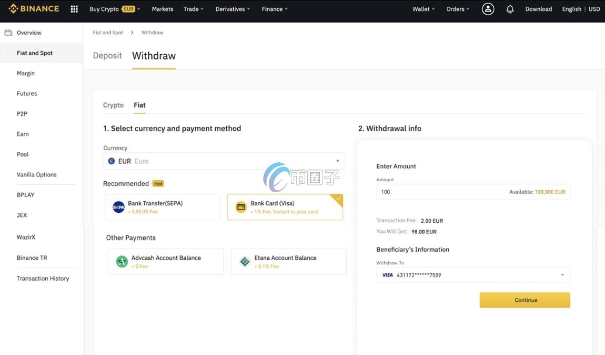Open the apps grid menu icon
Viewport: 605px width, 355px height.
74,9
